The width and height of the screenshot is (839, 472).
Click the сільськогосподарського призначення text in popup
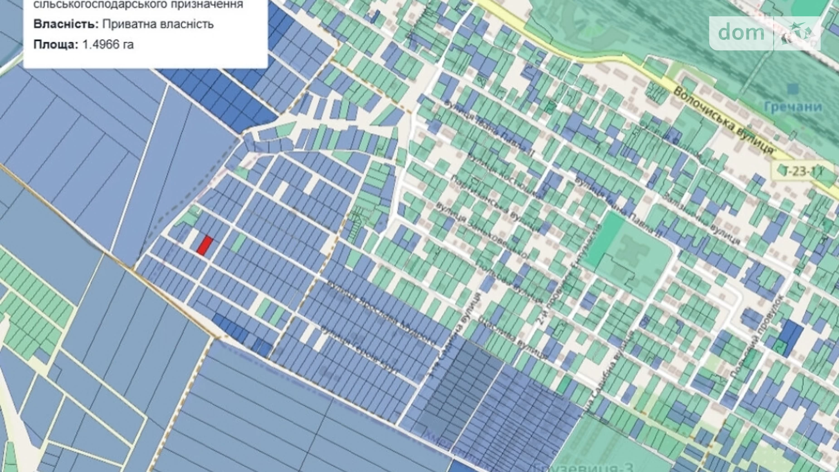click(x=138, y=5)
